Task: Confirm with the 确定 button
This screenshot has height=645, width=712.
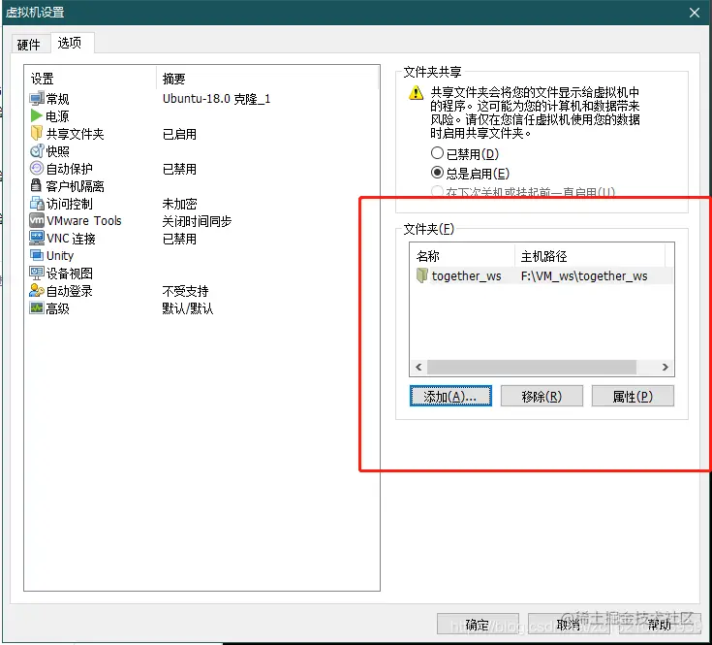Action: [x=478, y=625]
